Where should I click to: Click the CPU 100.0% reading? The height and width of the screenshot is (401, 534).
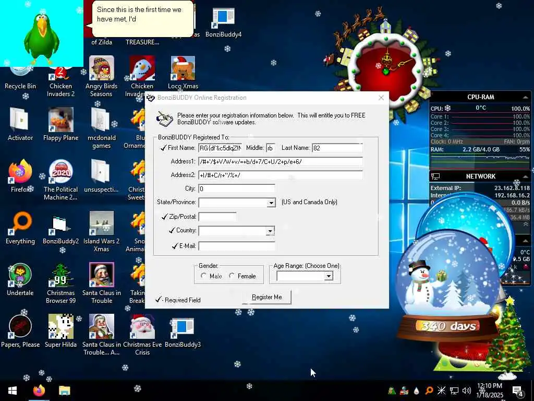click(520, 109)
